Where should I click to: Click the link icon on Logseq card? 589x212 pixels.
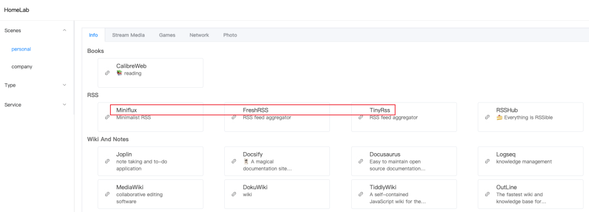487,161
